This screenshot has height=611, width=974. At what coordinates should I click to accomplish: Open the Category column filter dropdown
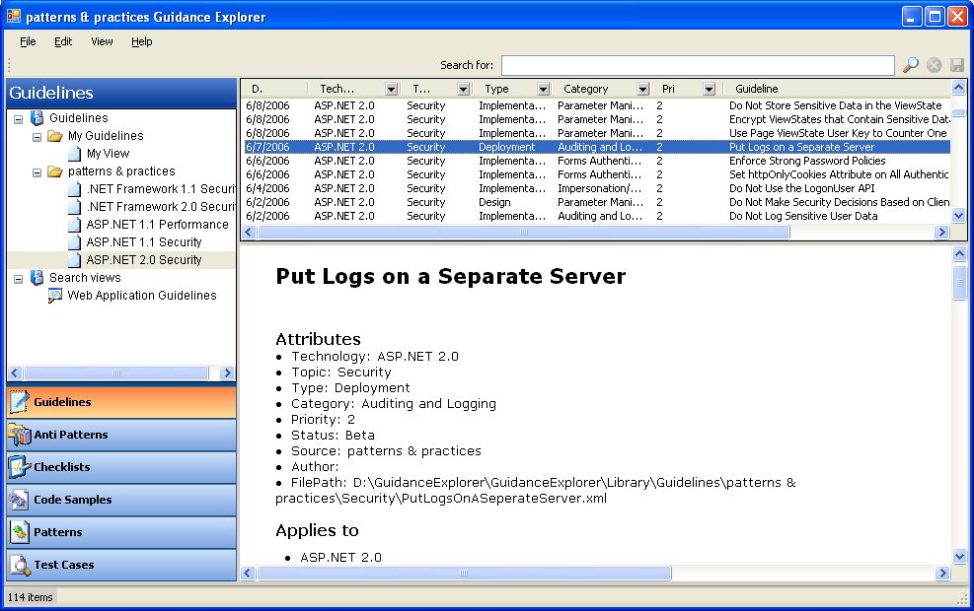(x=642, y=89)
